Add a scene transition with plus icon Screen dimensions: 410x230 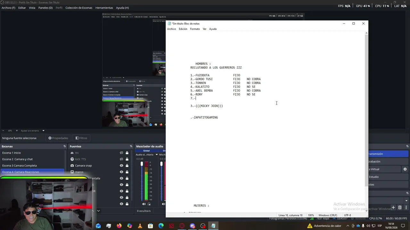(393, 208)
